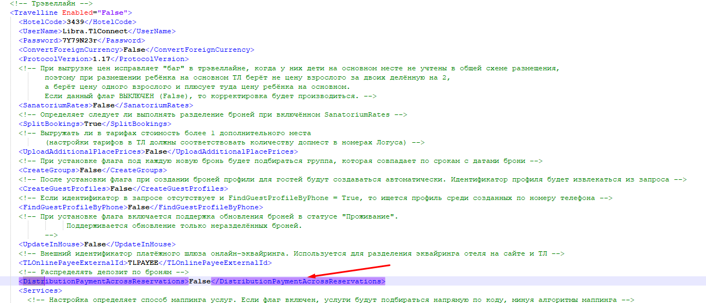This screenshot has width=706, height=303.
Task: Click the closing TLOnlinePayeeExternalId tag
Action: pos(214,263)
